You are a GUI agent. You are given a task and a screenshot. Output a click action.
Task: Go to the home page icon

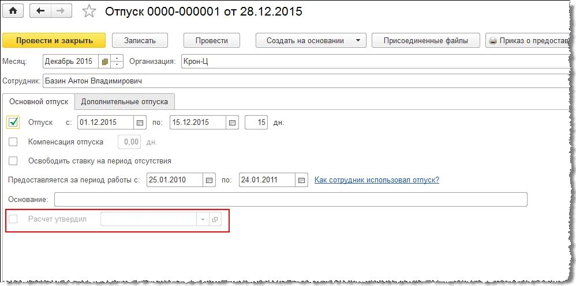[13, 10]
